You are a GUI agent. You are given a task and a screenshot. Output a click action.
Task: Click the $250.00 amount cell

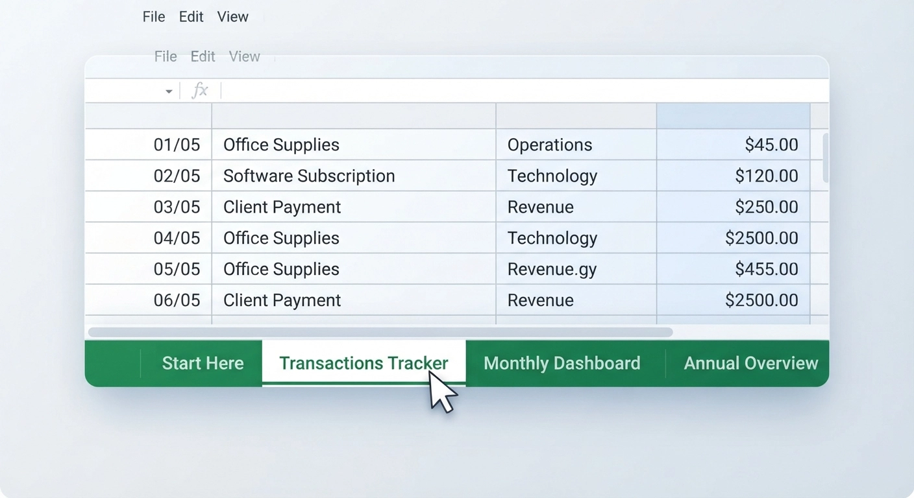tap(734, 207)
